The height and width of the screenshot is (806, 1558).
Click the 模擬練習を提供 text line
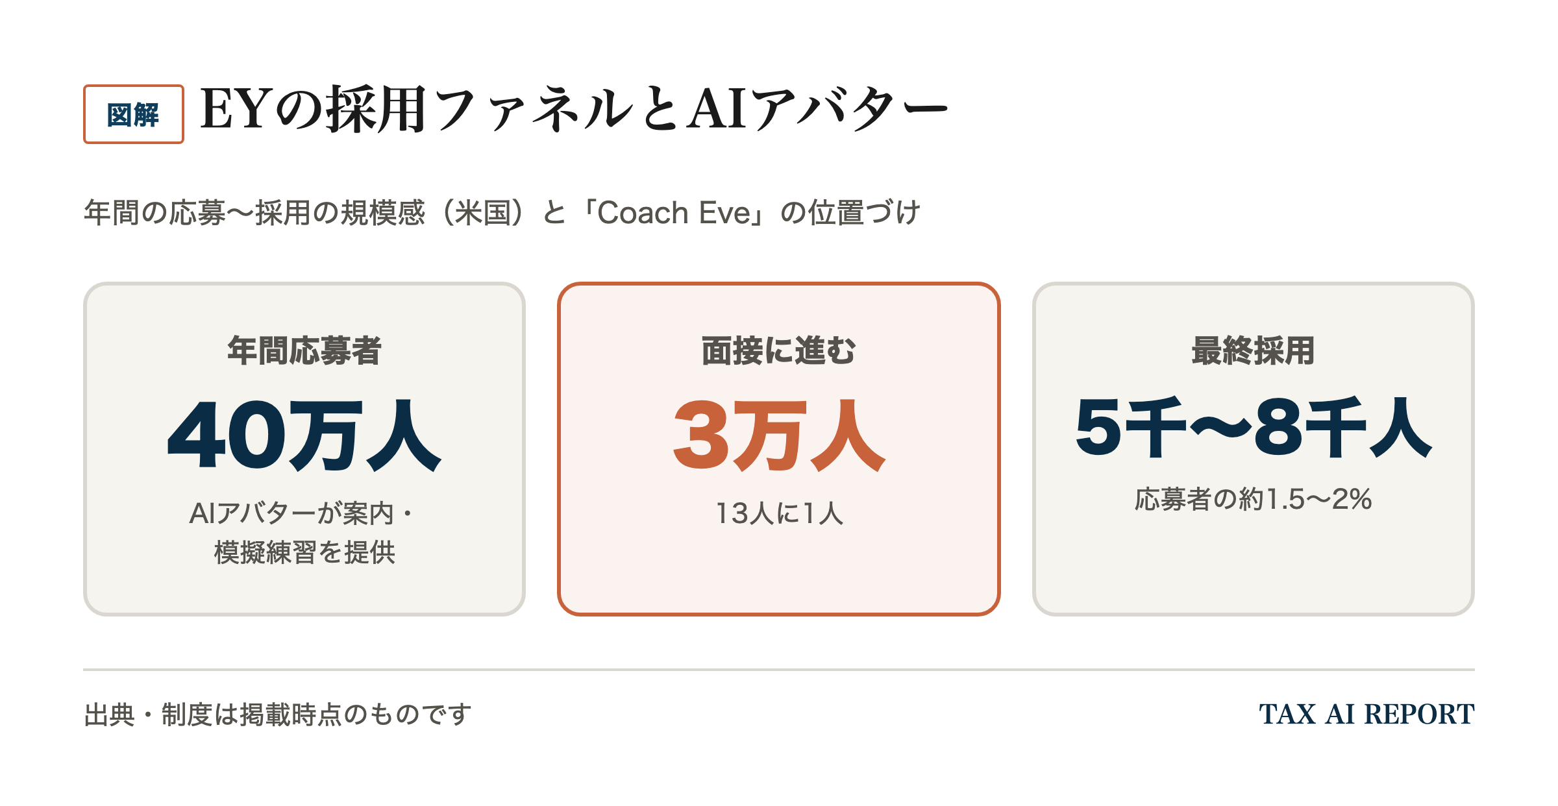coord(304,553)
